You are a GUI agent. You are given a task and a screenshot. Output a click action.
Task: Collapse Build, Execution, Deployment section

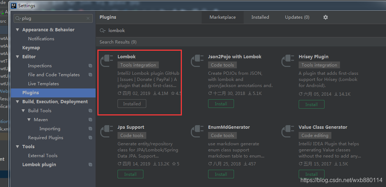[x=18, y=102]
